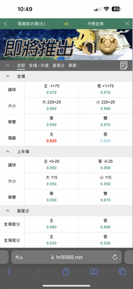Switch to the 全場 / 半場 tab
The height and width of the screenshot is (289, 133).
pos(39,65)
